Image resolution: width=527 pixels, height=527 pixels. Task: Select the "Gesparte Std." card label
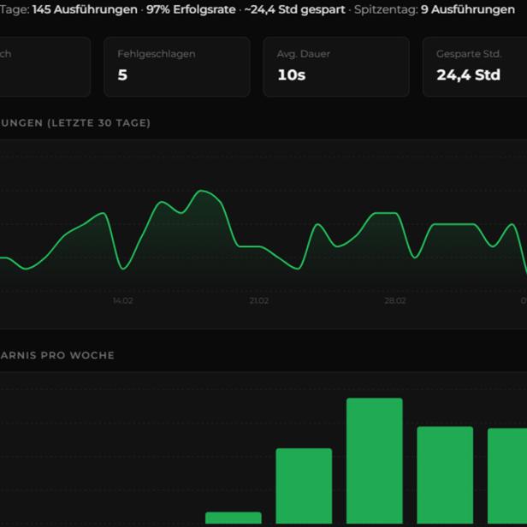(x=469, y=54)
